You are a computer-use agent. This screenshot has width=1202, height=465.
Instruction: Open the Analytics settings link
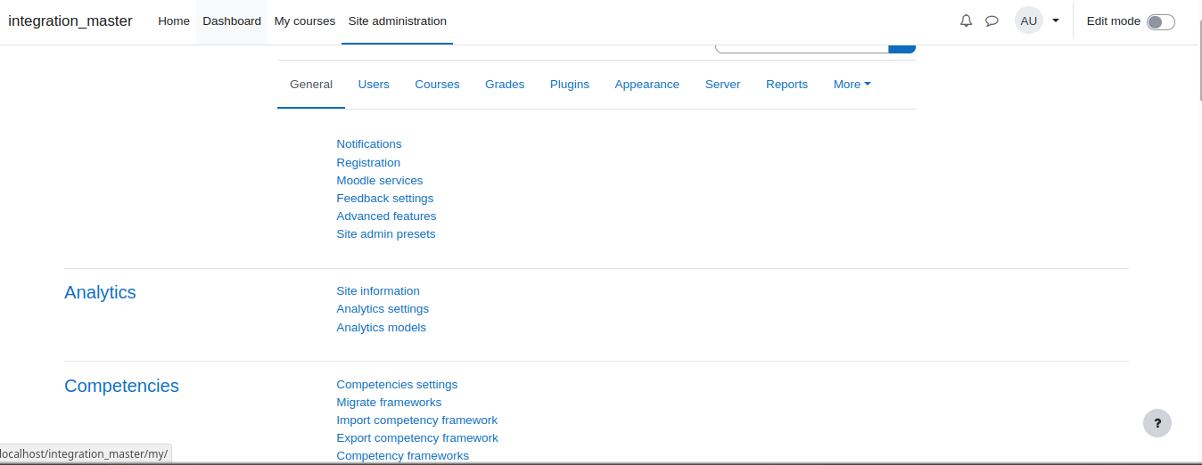click(383, 309)
